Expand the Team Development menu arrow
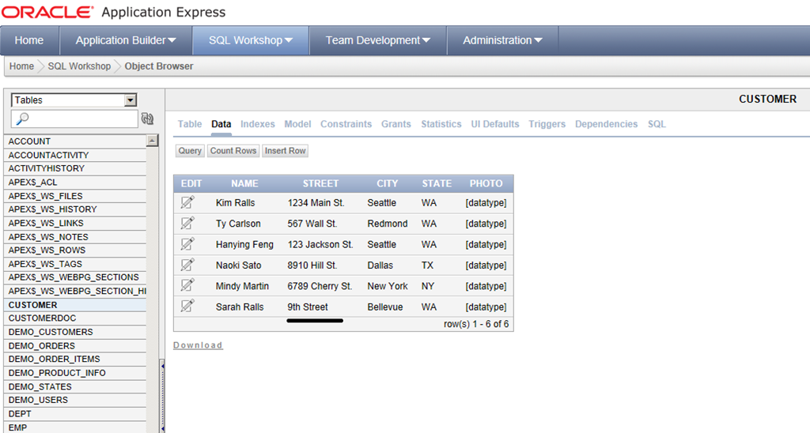 tap(426, 40)
